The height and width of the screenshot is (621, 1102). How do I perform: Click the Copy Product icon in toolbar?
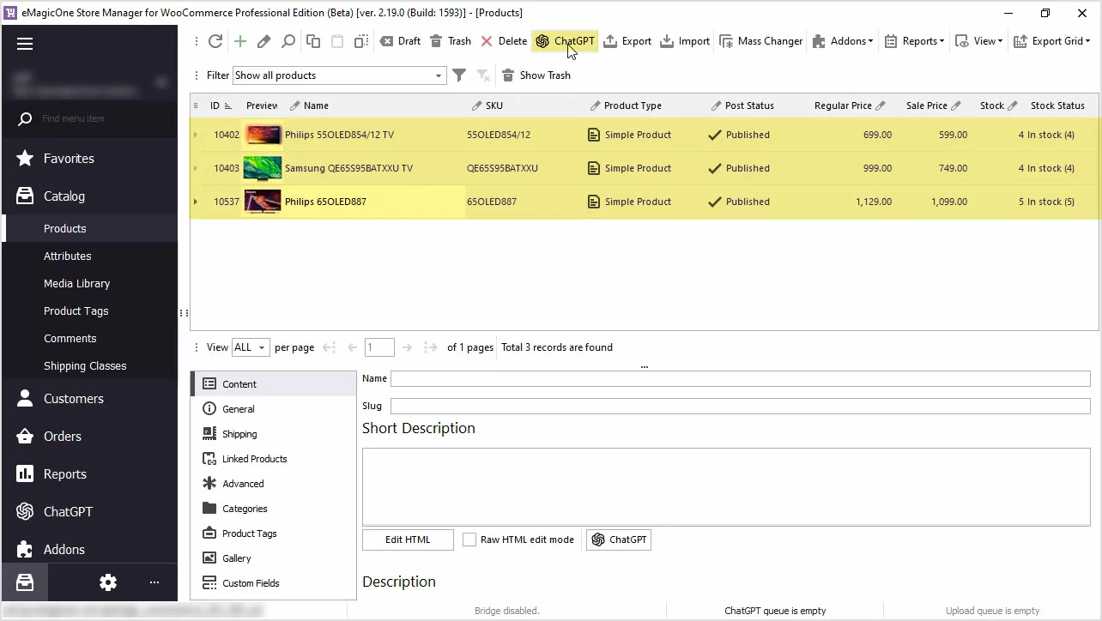313,41
